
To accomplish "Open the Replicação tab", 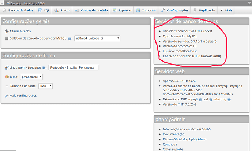I will pyautogui.click(x=204, y=10).
